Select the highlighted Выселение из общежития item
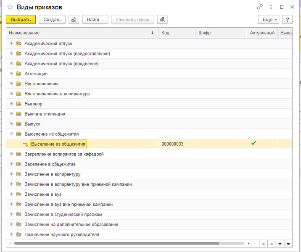The width and height of the screenshot is (301, 252). 58,144
